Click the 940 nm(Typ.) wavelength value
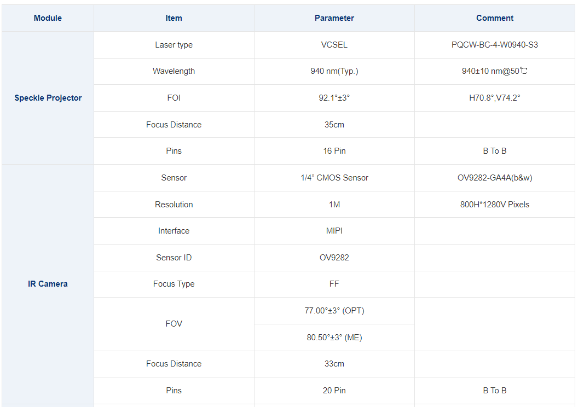The image size is (584, 407). pos(334,71)
